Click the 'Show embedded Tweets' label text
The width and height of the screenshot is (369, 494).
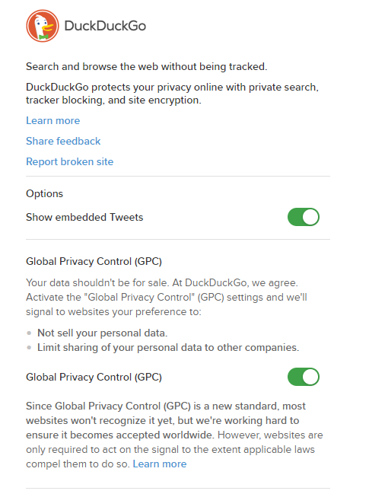click(84, 218)
